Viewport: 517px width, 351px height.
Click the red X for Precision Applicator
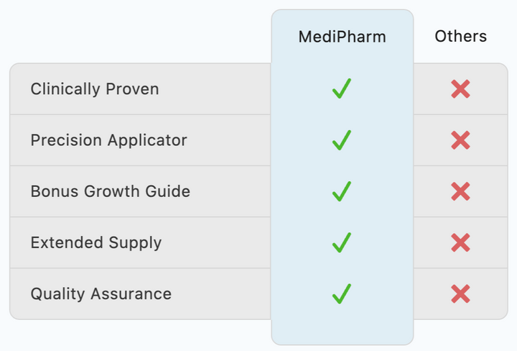460,140
